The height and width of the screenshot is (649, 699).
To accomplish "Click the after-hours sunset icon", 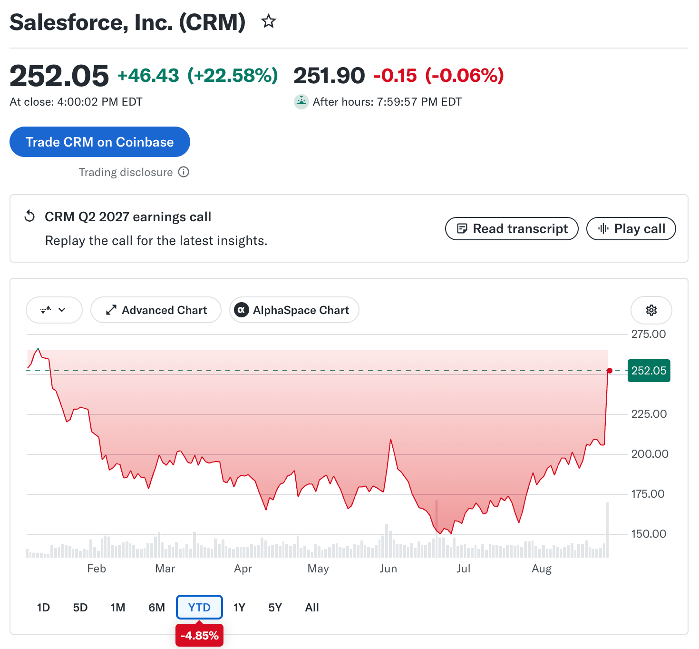I will [x=301, y=102].
